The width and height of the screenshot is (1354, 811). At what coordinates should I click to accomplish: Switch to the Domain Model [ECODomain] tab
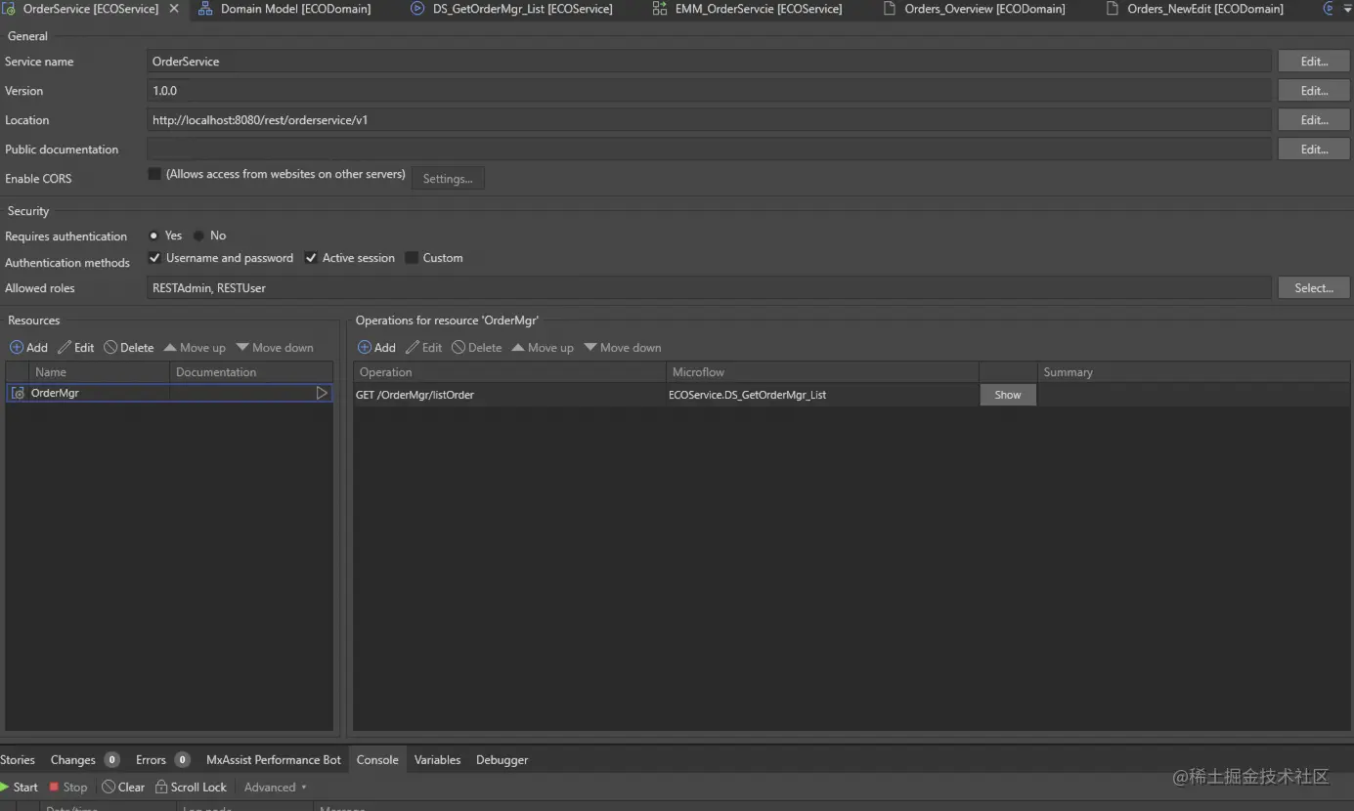coord(284,9)
